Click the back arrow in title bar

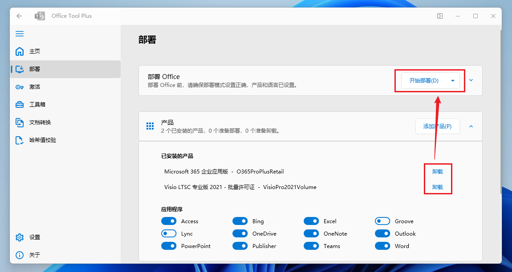pyautogui.click(x=19, y=16)
